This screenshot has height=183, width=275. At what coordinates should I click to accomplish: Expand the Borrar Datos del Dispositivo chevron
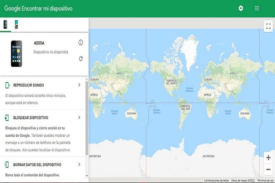click(79, 165)
